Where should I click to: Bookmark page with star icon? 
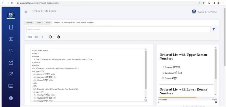click(x=203, y=3)
